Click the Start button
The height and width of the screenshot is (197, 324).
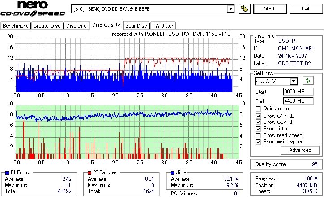pyautogui.click(x=270, y=8)
